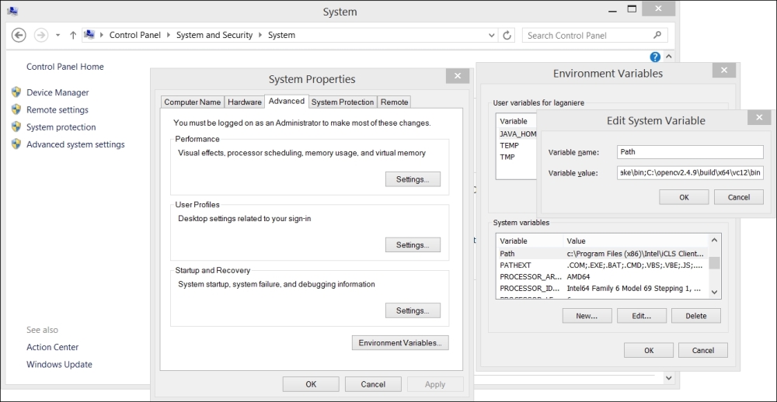Click the Variable value input field
Image resolution: width=777 pixels, height=402 pixels.
(x=691, y=173)
